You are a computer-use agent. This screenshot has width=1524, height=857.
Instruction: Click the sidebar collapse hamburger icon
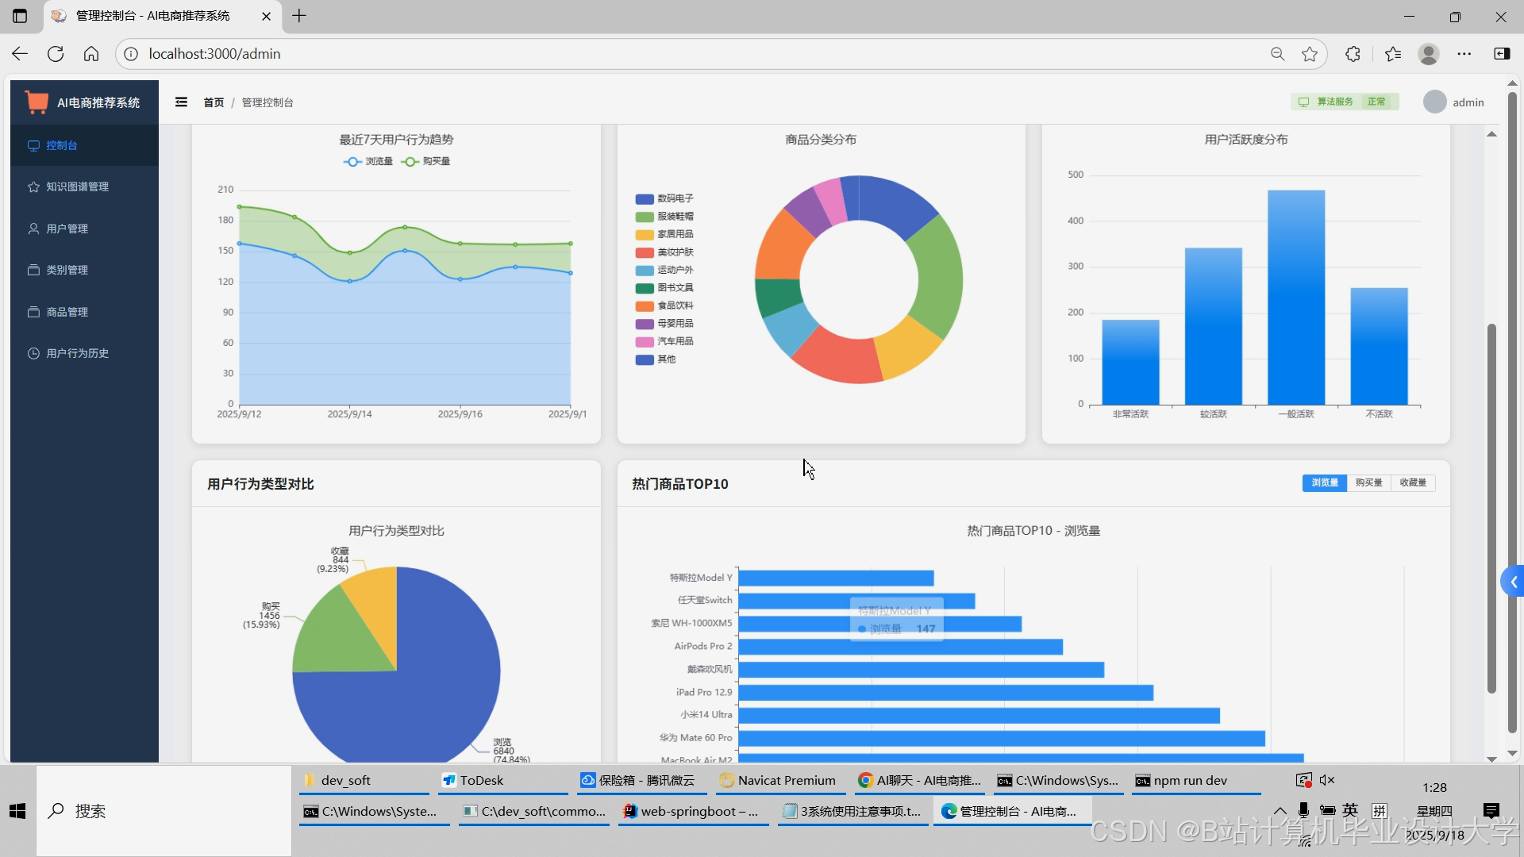pos(181,102)
